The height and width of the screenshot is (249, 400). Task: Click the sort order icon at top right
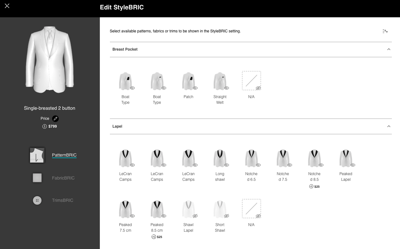385,31
